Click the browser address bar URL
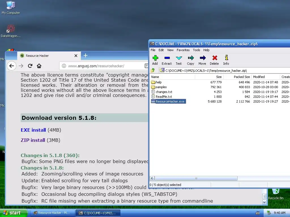 tap(96, 66)
